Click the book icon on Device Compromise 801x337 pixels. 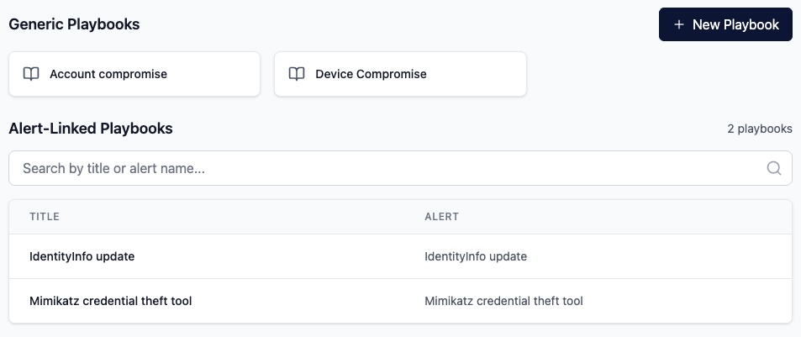tap(297, 74)
